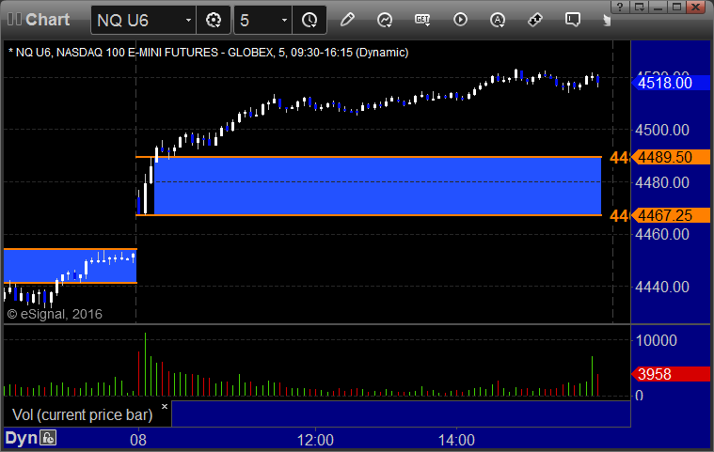Open the studies chart icon menu
This screenshot has height=452, width=714.
point(385,20)
